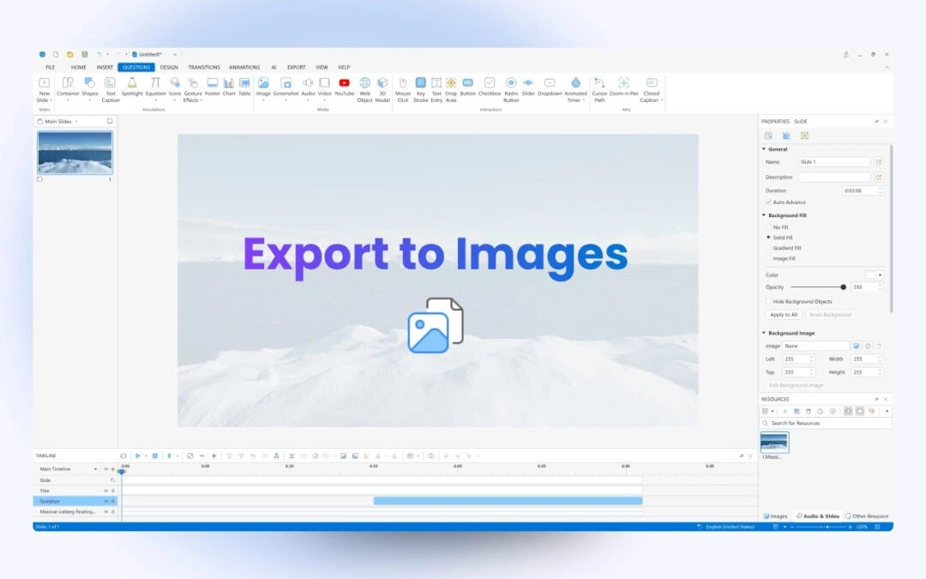Collapse the Background Image section
The height and width of the screenshot is (579, 926).
point(764,333)
